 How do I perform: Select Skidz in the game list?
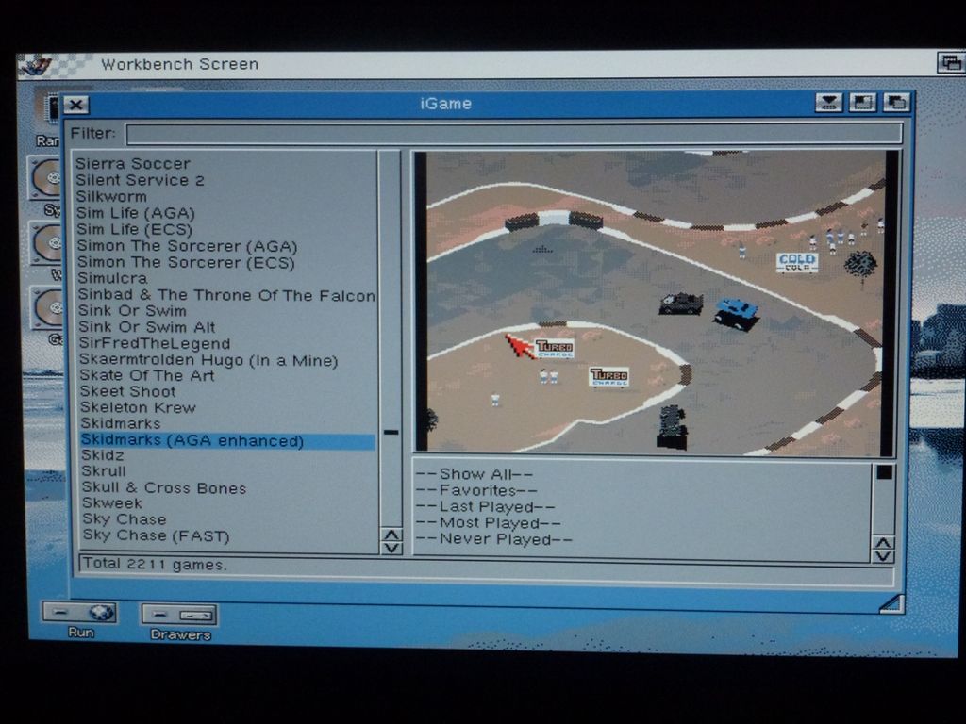(103, 455)
